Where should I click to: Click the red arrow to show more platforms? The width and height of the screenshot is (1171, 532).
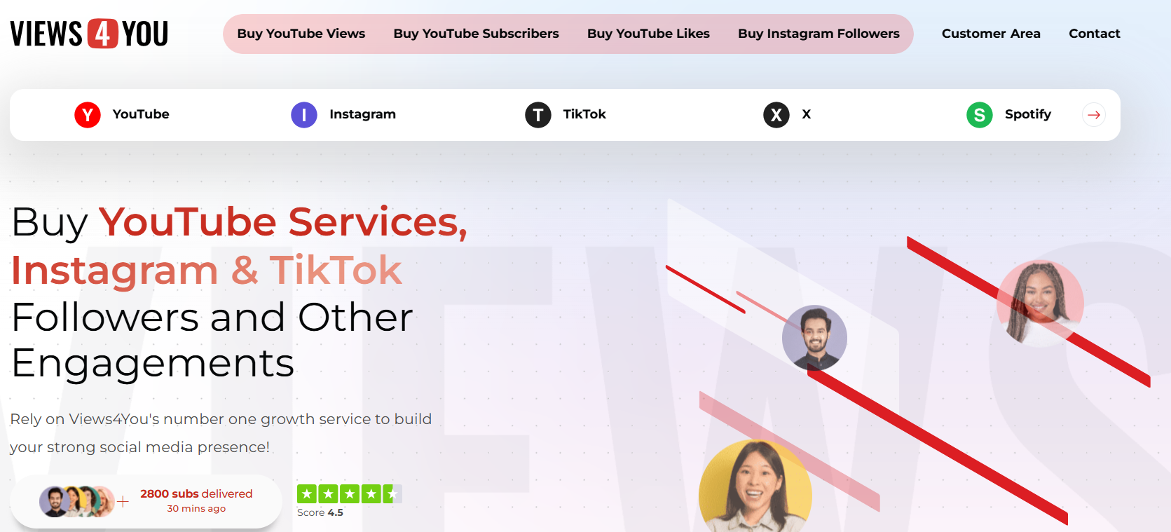point(1094,114)
